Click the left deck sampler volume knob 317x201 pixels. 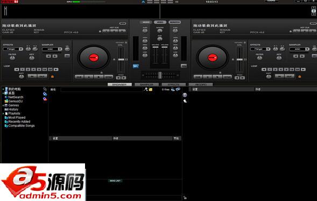click(67, 49)
